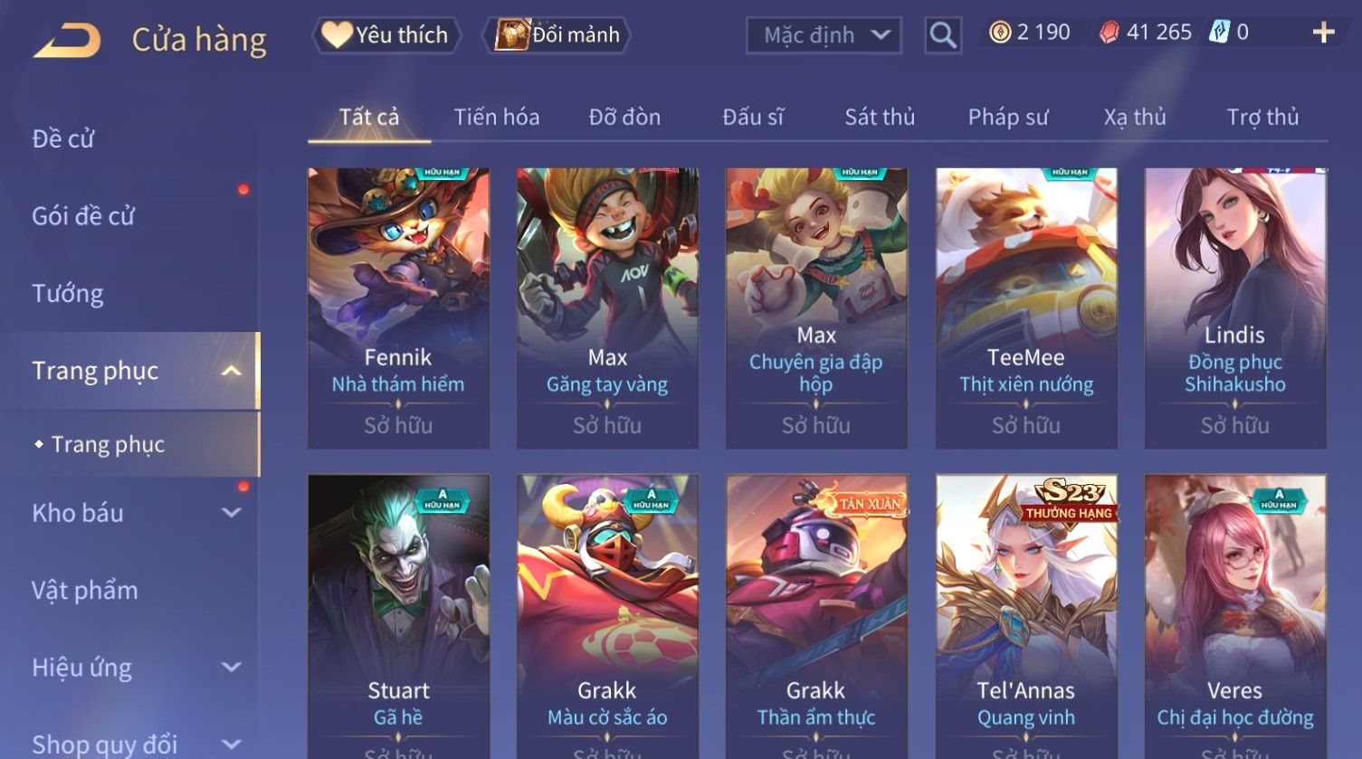Tap the gold coin balance icon
The height and width of the screenshot is (759, 1362).
1000,33
